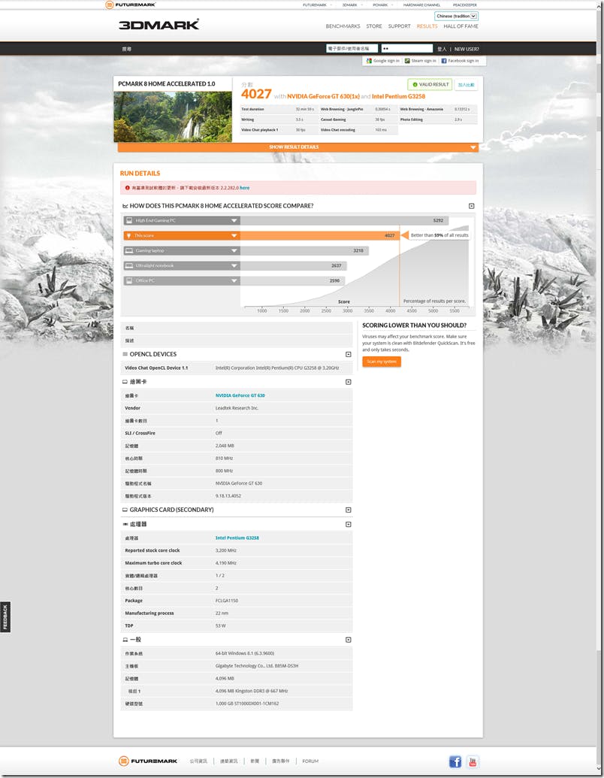The width and height of the screenshot is (604, 778).
Task: Expand the Ultralight notebook comparison row
Action: coord(234,266)
